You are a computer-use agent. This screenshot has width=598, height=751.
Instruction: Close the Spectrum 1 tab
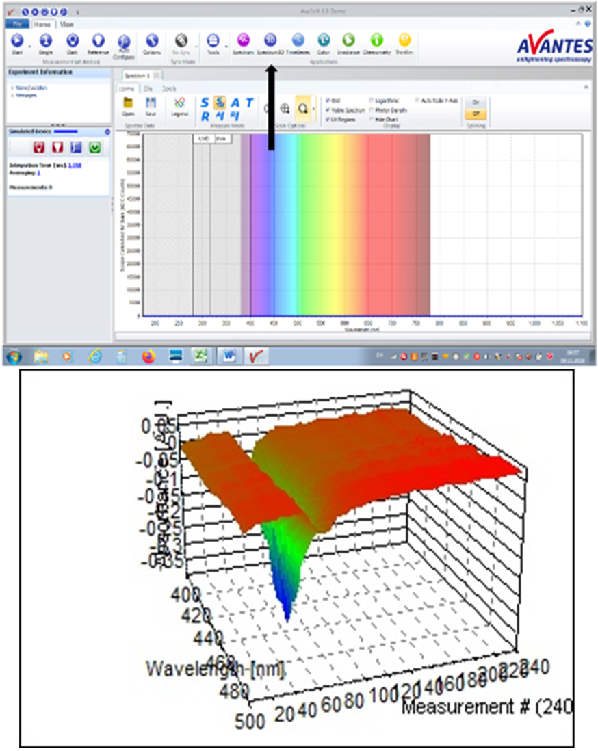click(x=157, y=75)
